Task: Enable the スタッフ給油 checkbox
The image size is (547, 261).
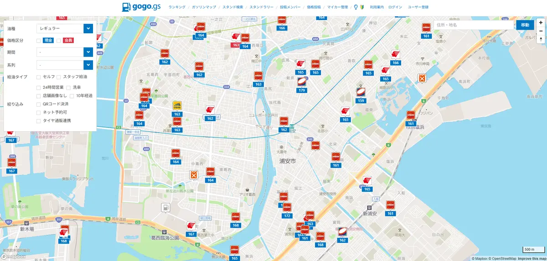Action: click(x=59, y=77)
